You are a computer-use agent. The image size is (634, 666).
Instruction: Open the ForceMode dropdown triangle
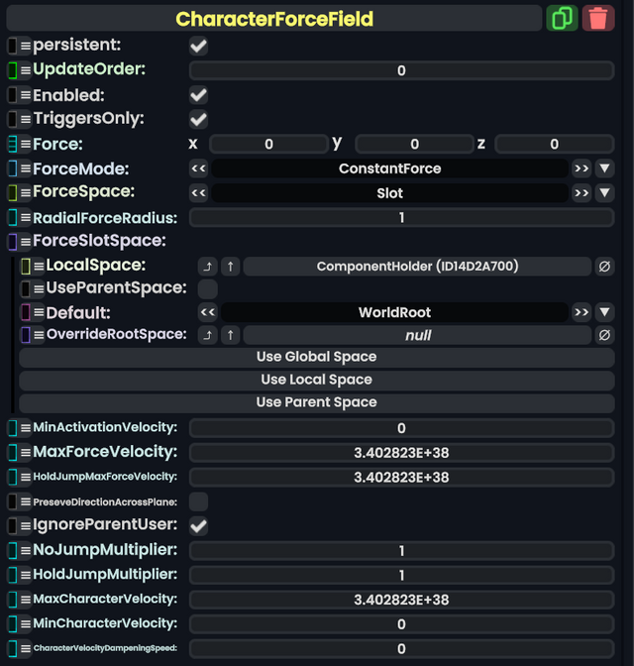pos(604,168)
